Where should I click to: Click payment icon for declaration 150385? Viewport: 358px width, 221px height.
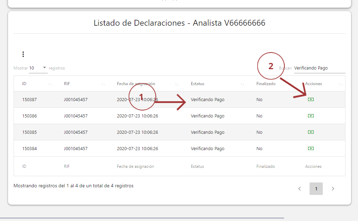tap(311, 132)
